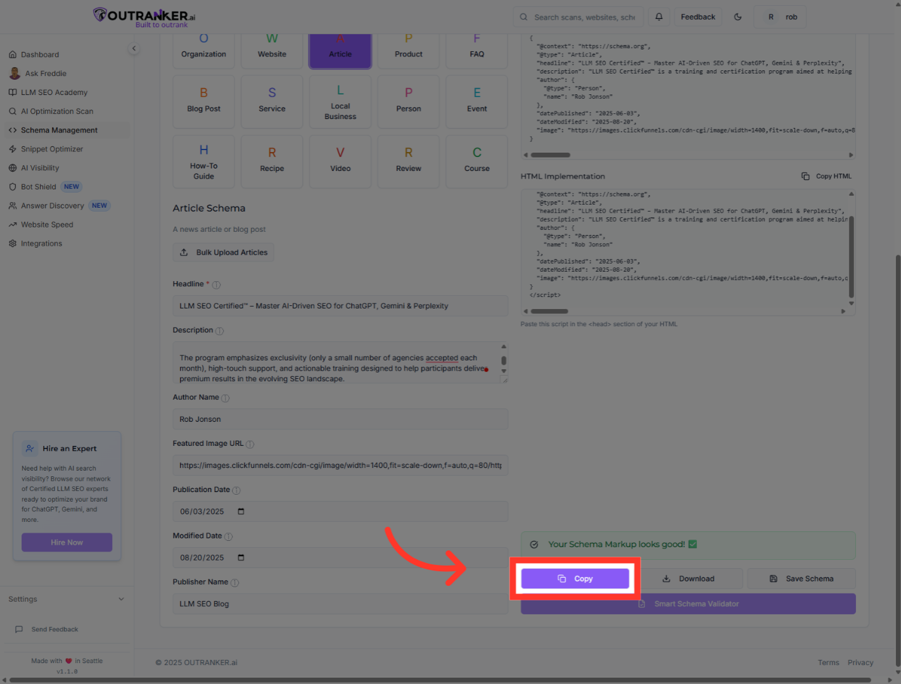901x684 pixels.
Task: Open Bot Shield in the sidebar
Action: (x=39, y=187)
